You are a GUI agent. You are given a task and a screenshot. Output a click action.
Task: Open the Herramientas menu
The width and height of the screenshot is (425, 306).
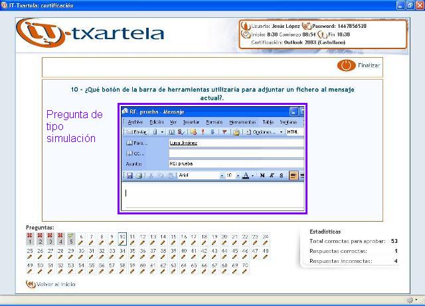(242, 122)
